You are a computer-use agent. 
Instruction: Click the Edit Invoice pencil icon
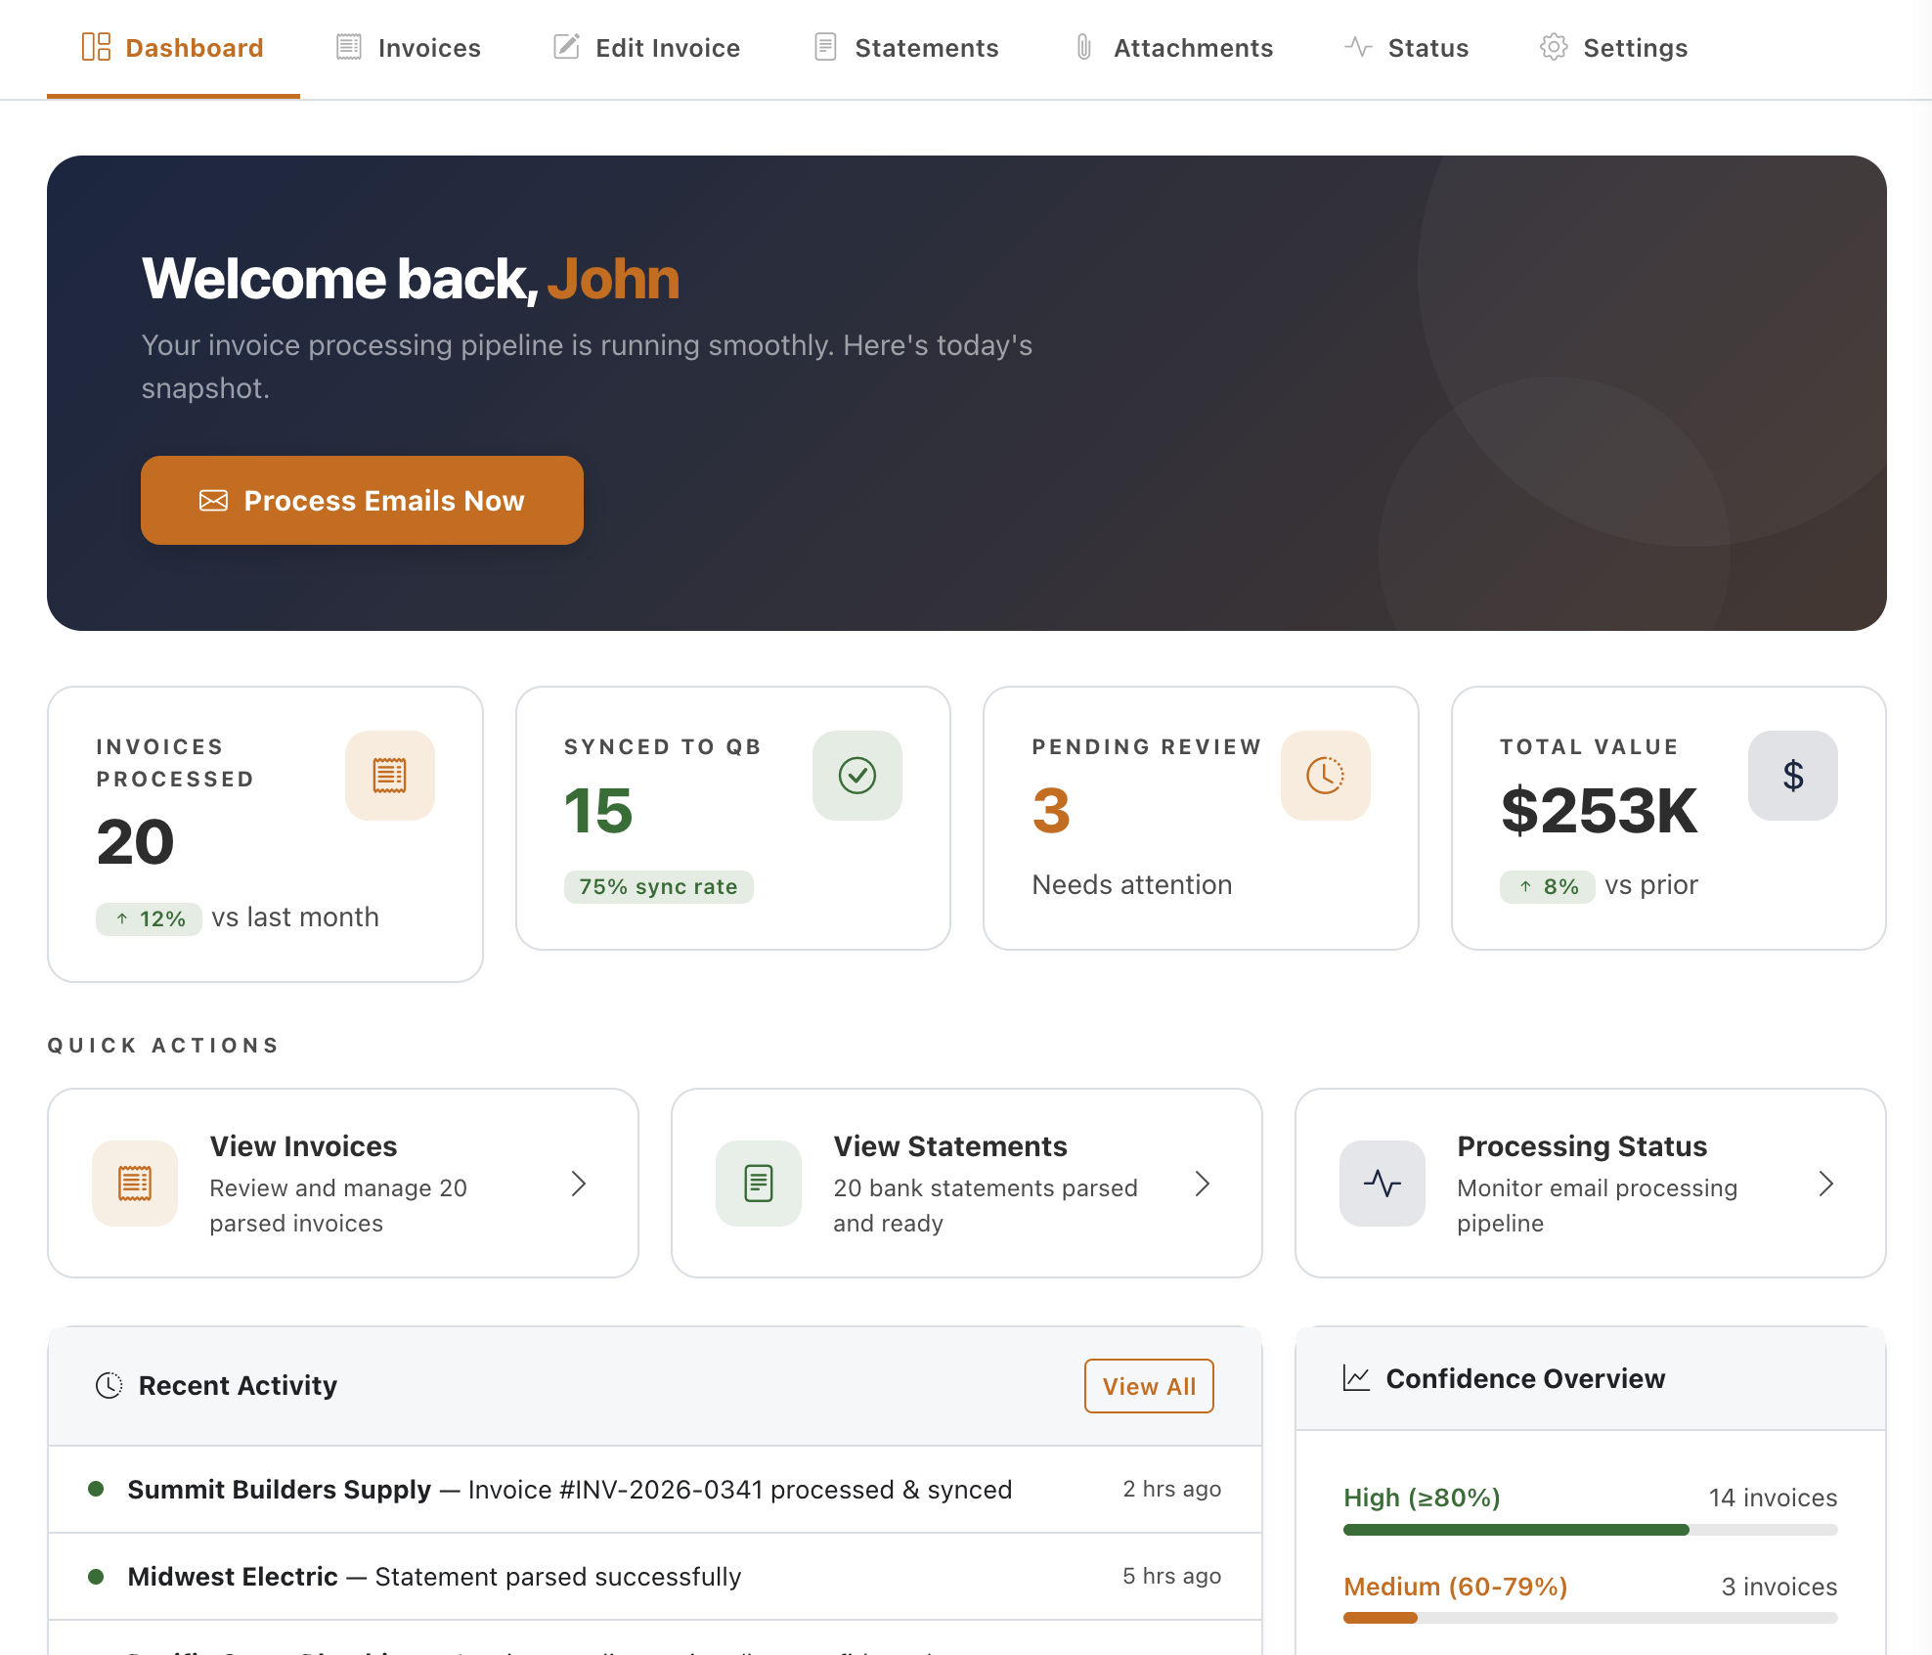pyautogui.click(x=567, y=47)
